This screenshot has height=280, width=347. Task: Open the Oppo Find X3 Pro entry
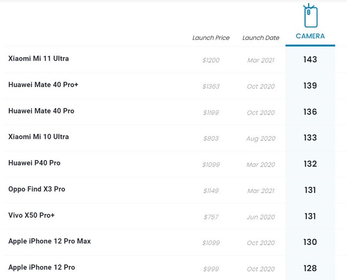(37, 189)
